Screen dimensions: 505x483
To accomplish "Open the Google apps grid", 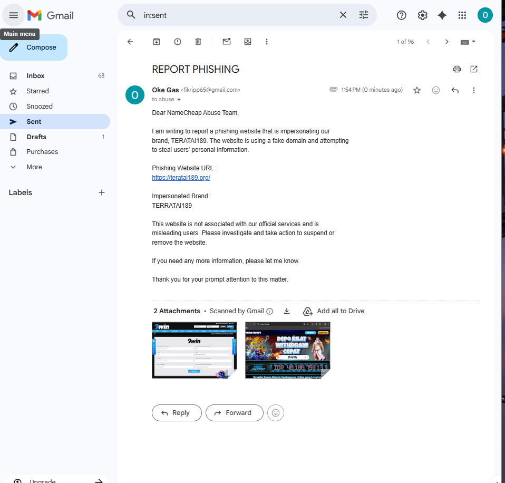I will pos(462,15).
